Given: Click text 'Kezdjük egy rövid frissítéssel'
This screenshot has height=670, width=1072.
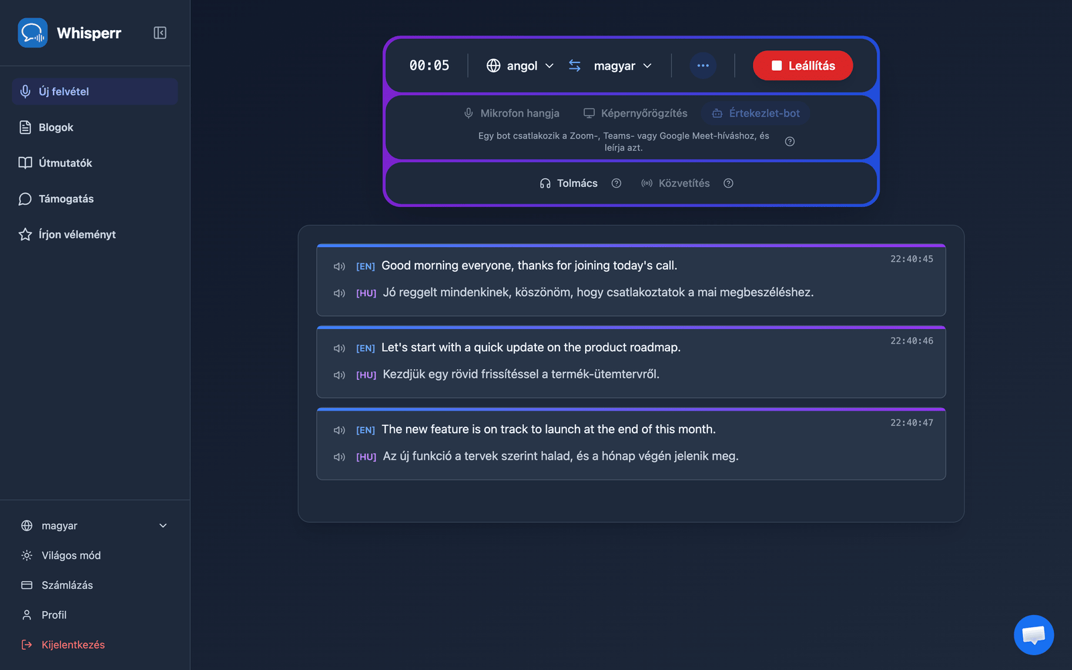Looking at the screenshot, I should click(461, 374).
